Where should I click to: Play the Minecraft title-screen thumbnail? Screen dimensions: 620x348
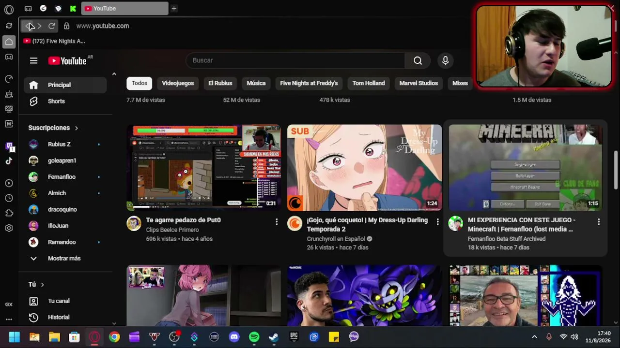tap(525, 168)
